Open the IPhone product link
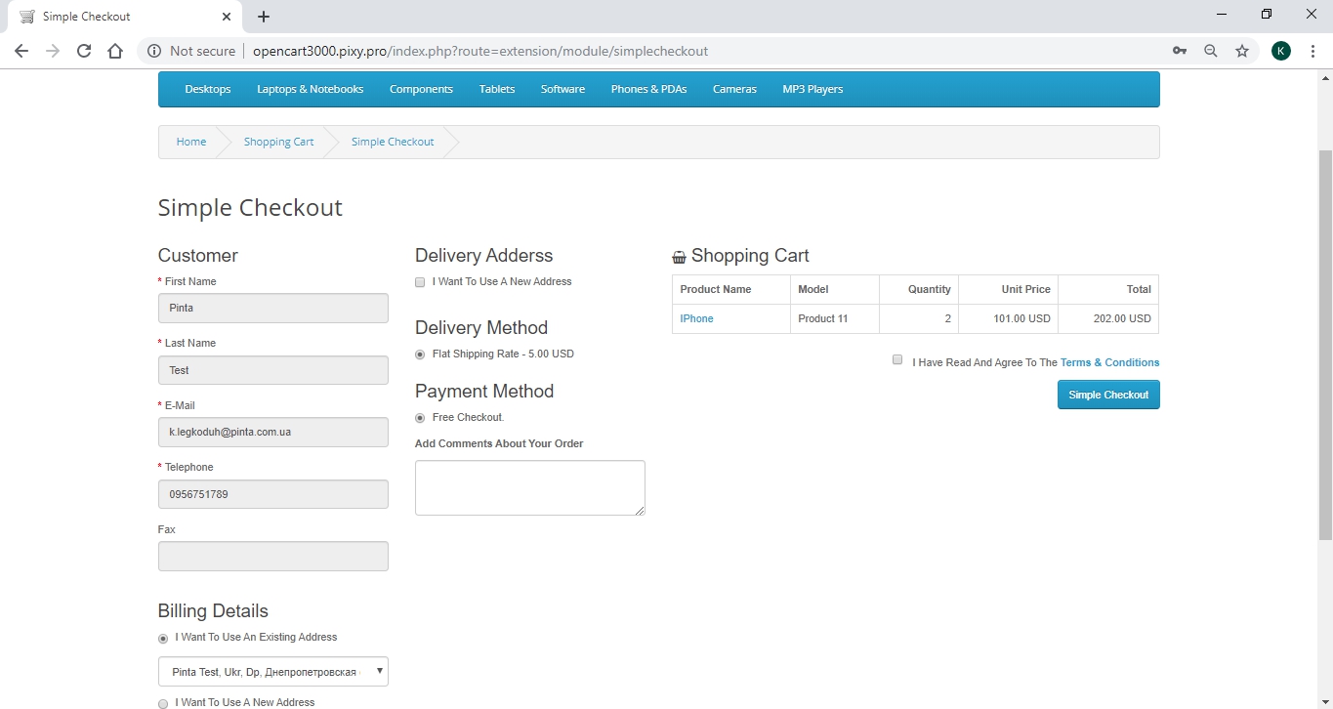1333x709 pixels. [x=696, y=318]
